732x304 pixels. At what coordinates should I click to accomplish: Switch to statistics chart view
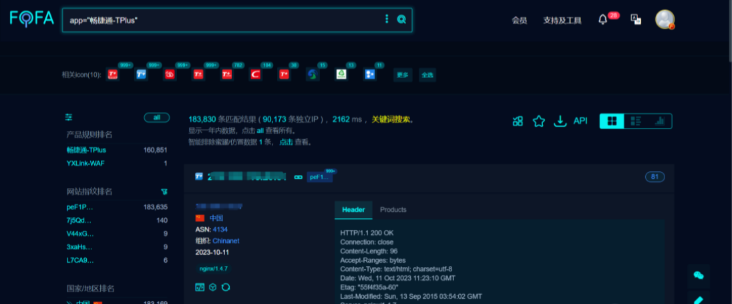pos(660,121)
